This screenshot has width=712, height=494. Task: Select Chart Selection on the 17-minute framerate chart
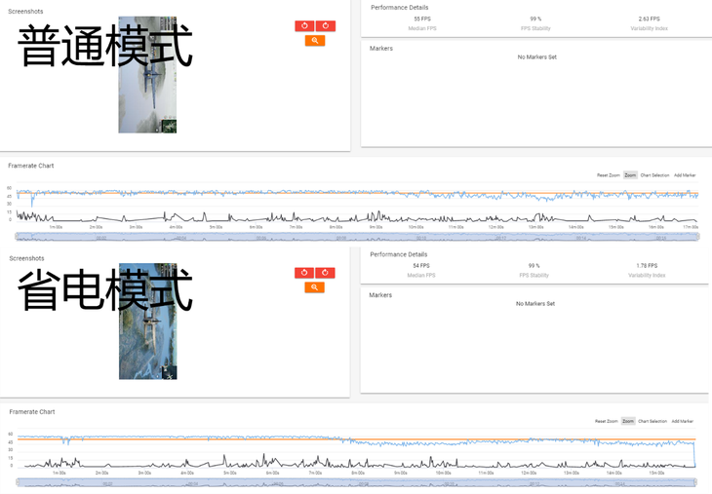pos(654,175)
